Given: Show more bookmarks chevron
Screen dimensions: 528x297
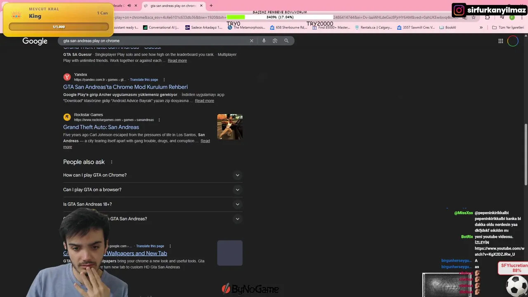Looking at the screenshot, I should (481, 28).
